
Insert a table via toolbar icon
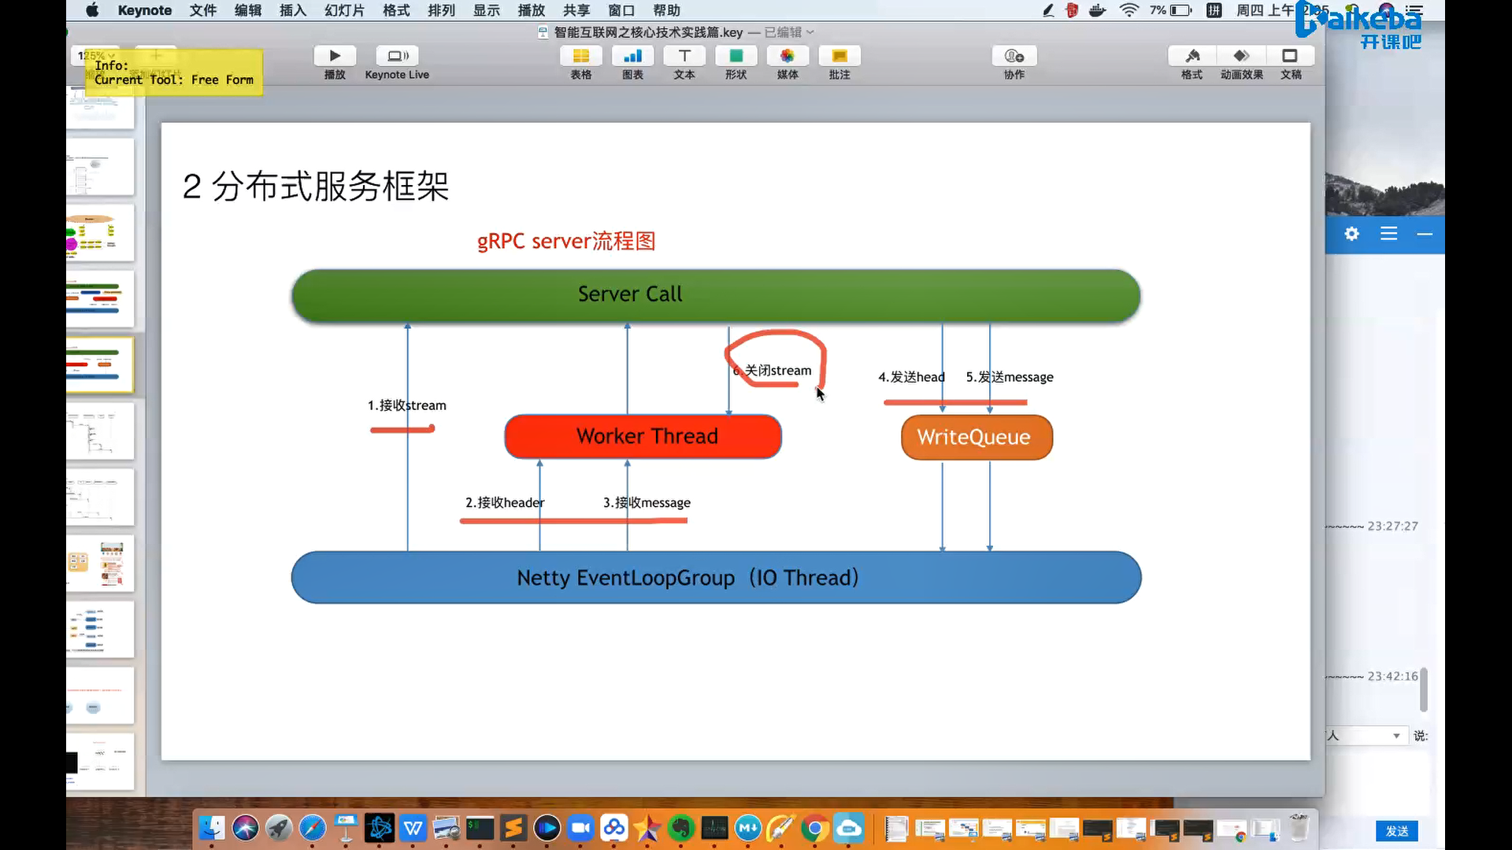coord(580,56)
